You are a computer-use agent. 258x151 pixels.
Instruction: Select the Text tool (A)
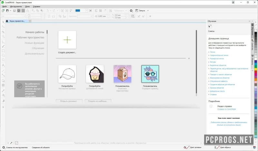click(3, 65)
